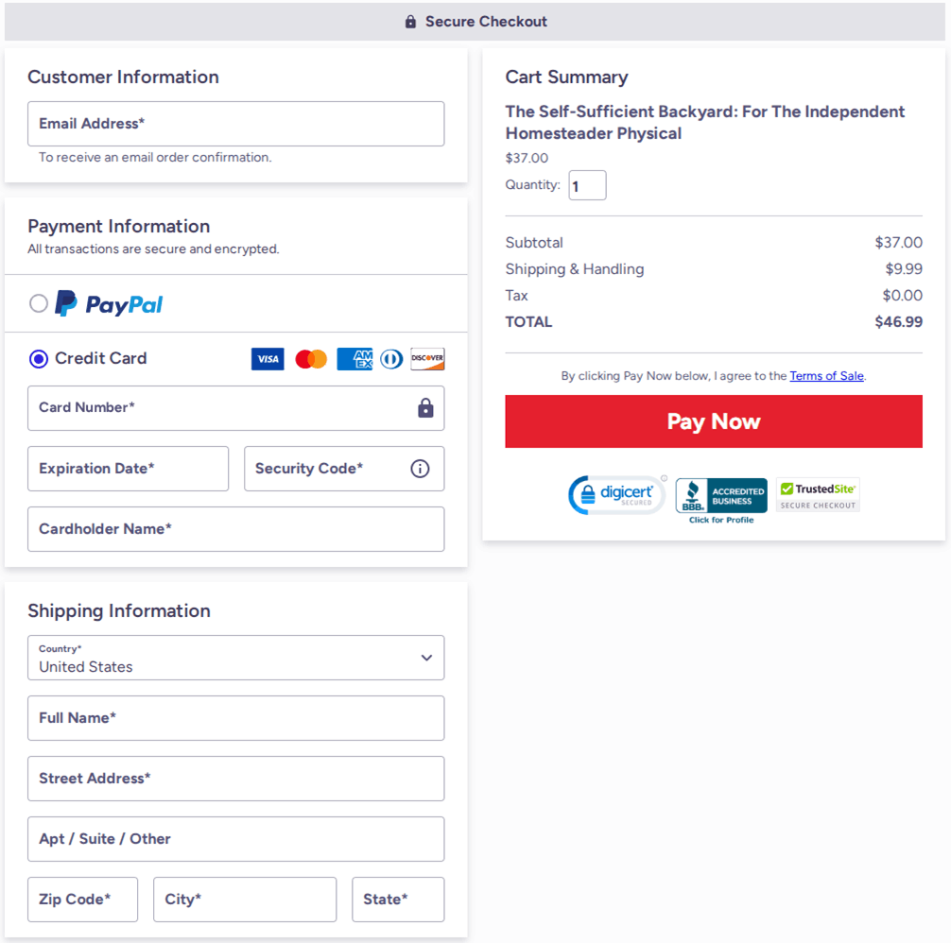Click the Mastercard logo icon
The width and height of the screenshot is (951, 943).
(x=311, y=359)
